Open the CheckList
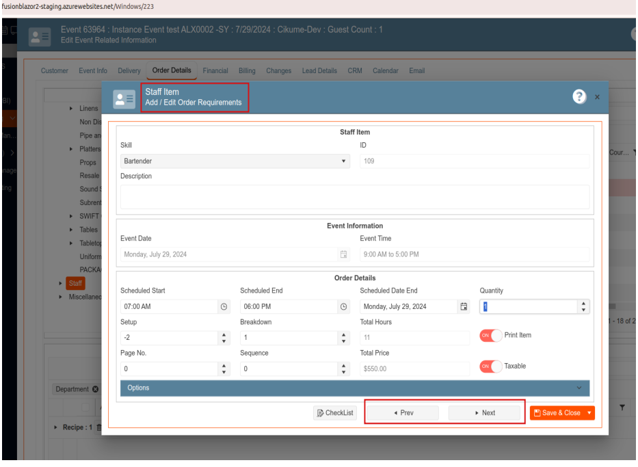The width and height of the screenshot is (638, 467). coord(335,413)
